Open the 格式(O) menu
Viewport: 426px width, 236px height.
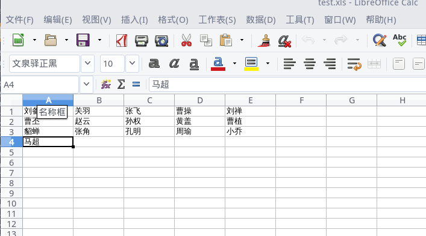173,20
